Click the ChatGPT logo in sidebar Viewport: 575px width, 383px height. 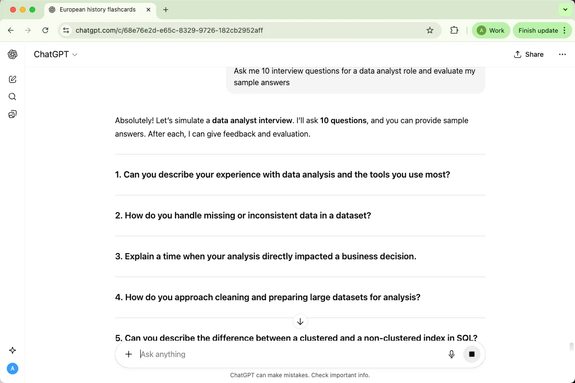13,54
